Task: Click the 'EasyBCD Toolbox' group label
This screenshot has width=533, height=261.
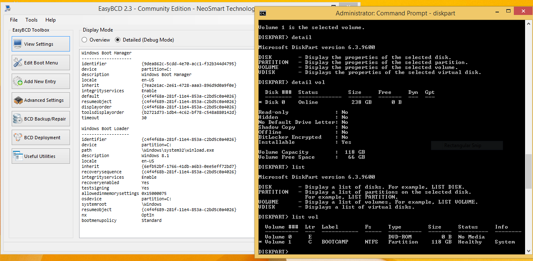Action: click(31, 30)
